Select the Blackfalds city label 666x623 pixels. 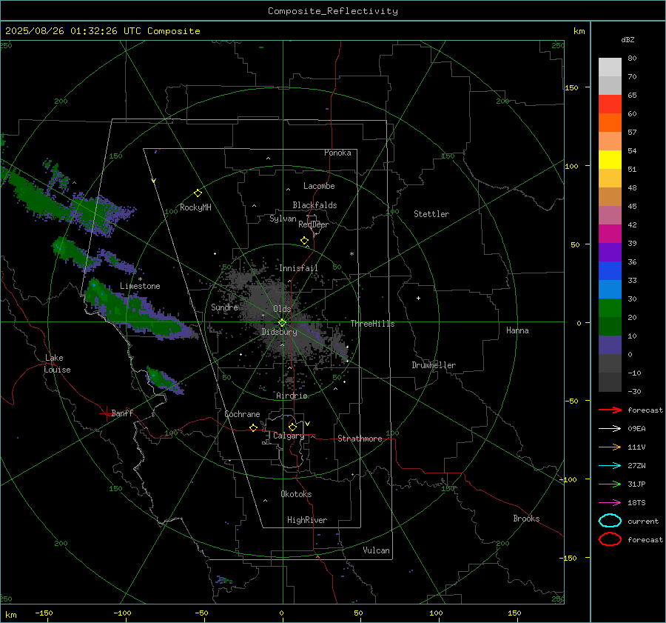tap(314, 205)
